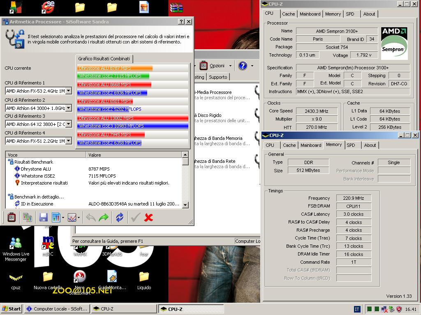Image resolution: width=421 pixels, height=315 pixels.
Task: Click the Valore column header
Action: click(x=134, y=155)
